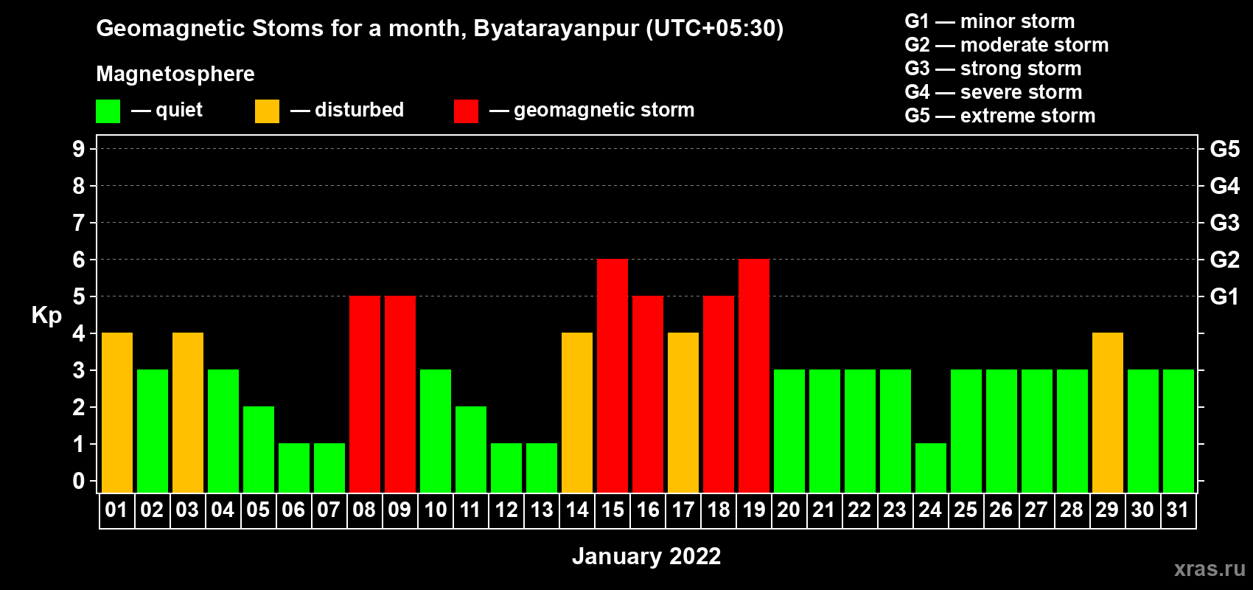Image resolution: width=1253 pixels, height=590 pixels.
Task: Select the red Kp 6 bar for day 15
Action: click(612, 376)
